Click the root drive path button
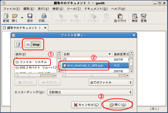 [28, 44]
